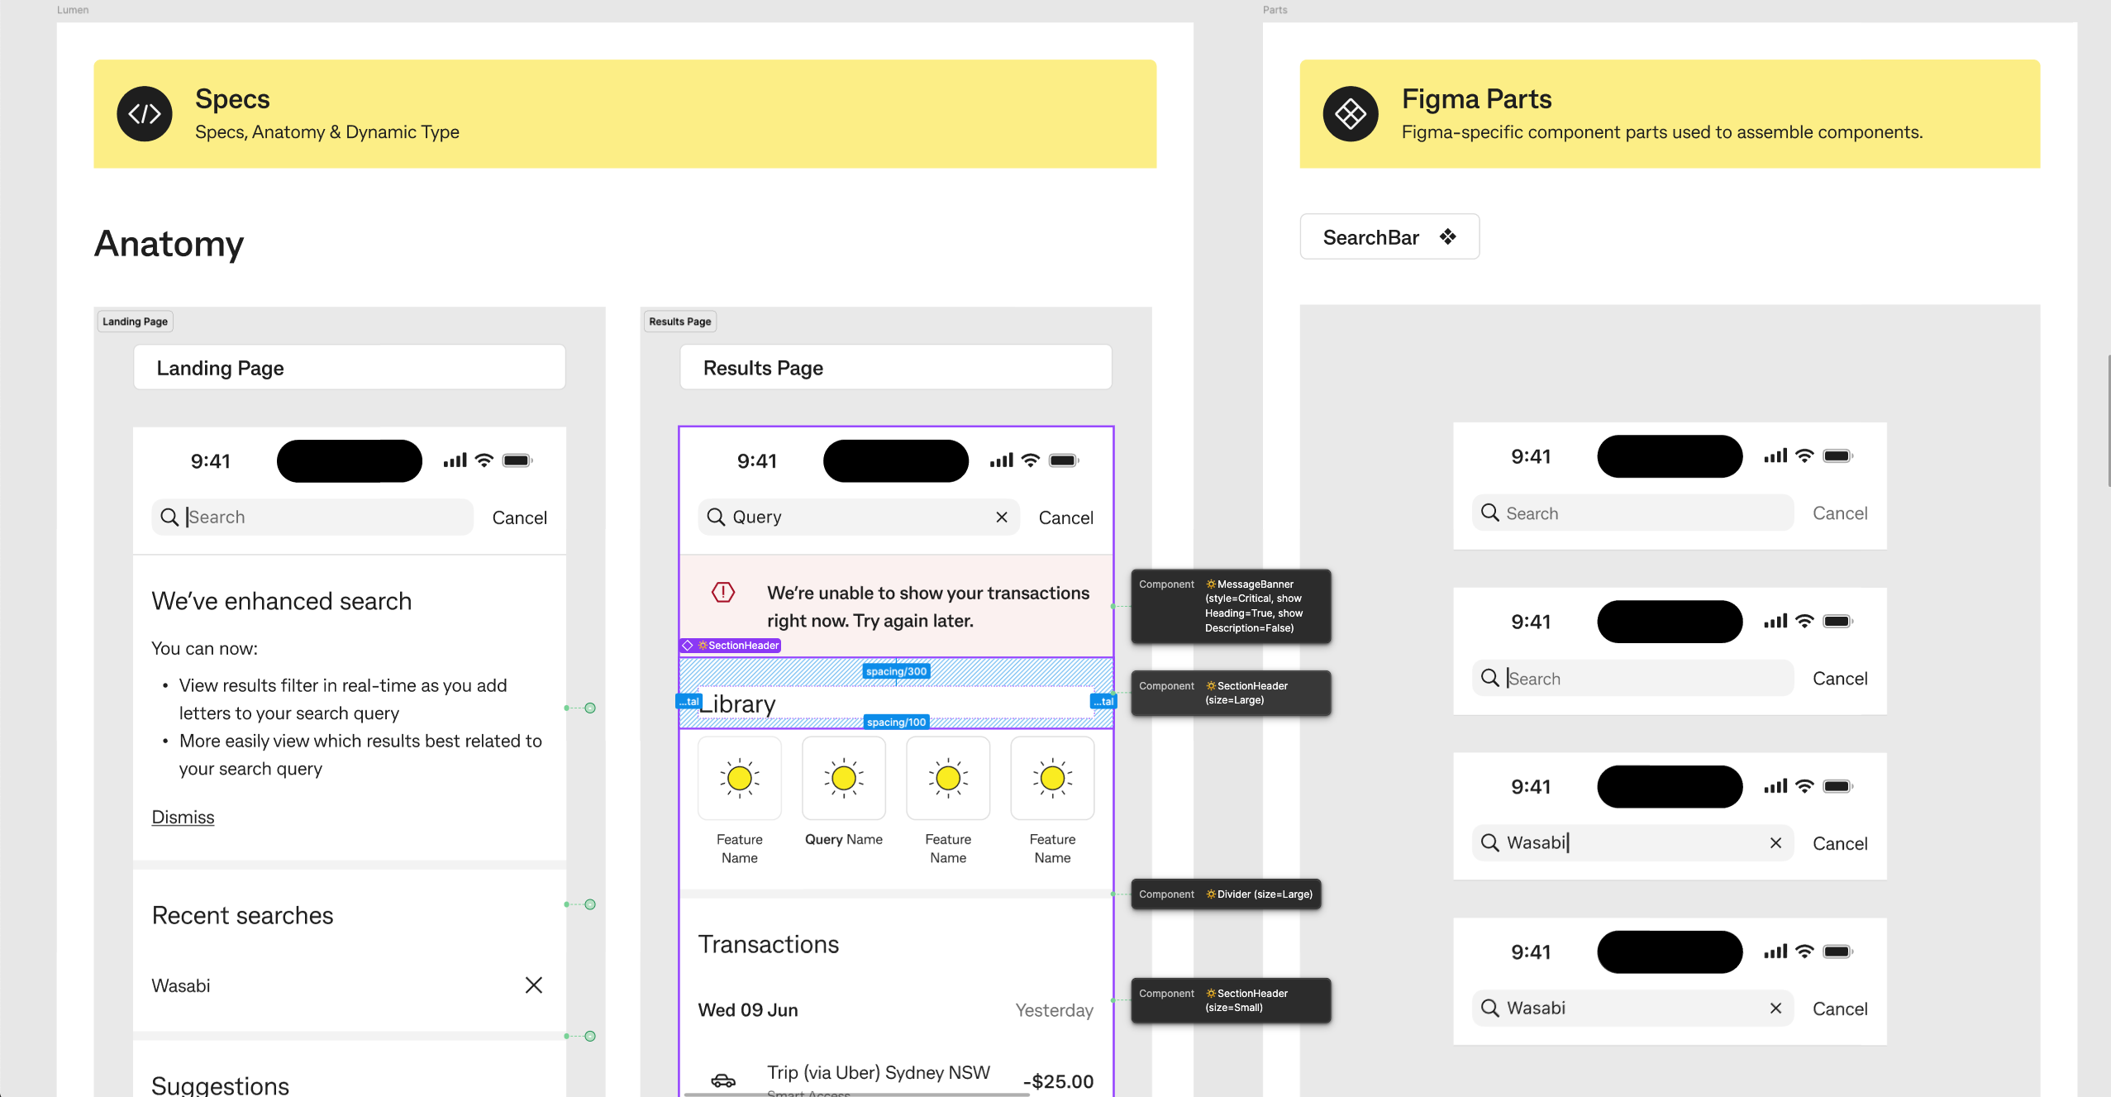Remove the Wasabi recent search with X
The width and height of the screenshot is (2111, 1097).
(534, 985)
